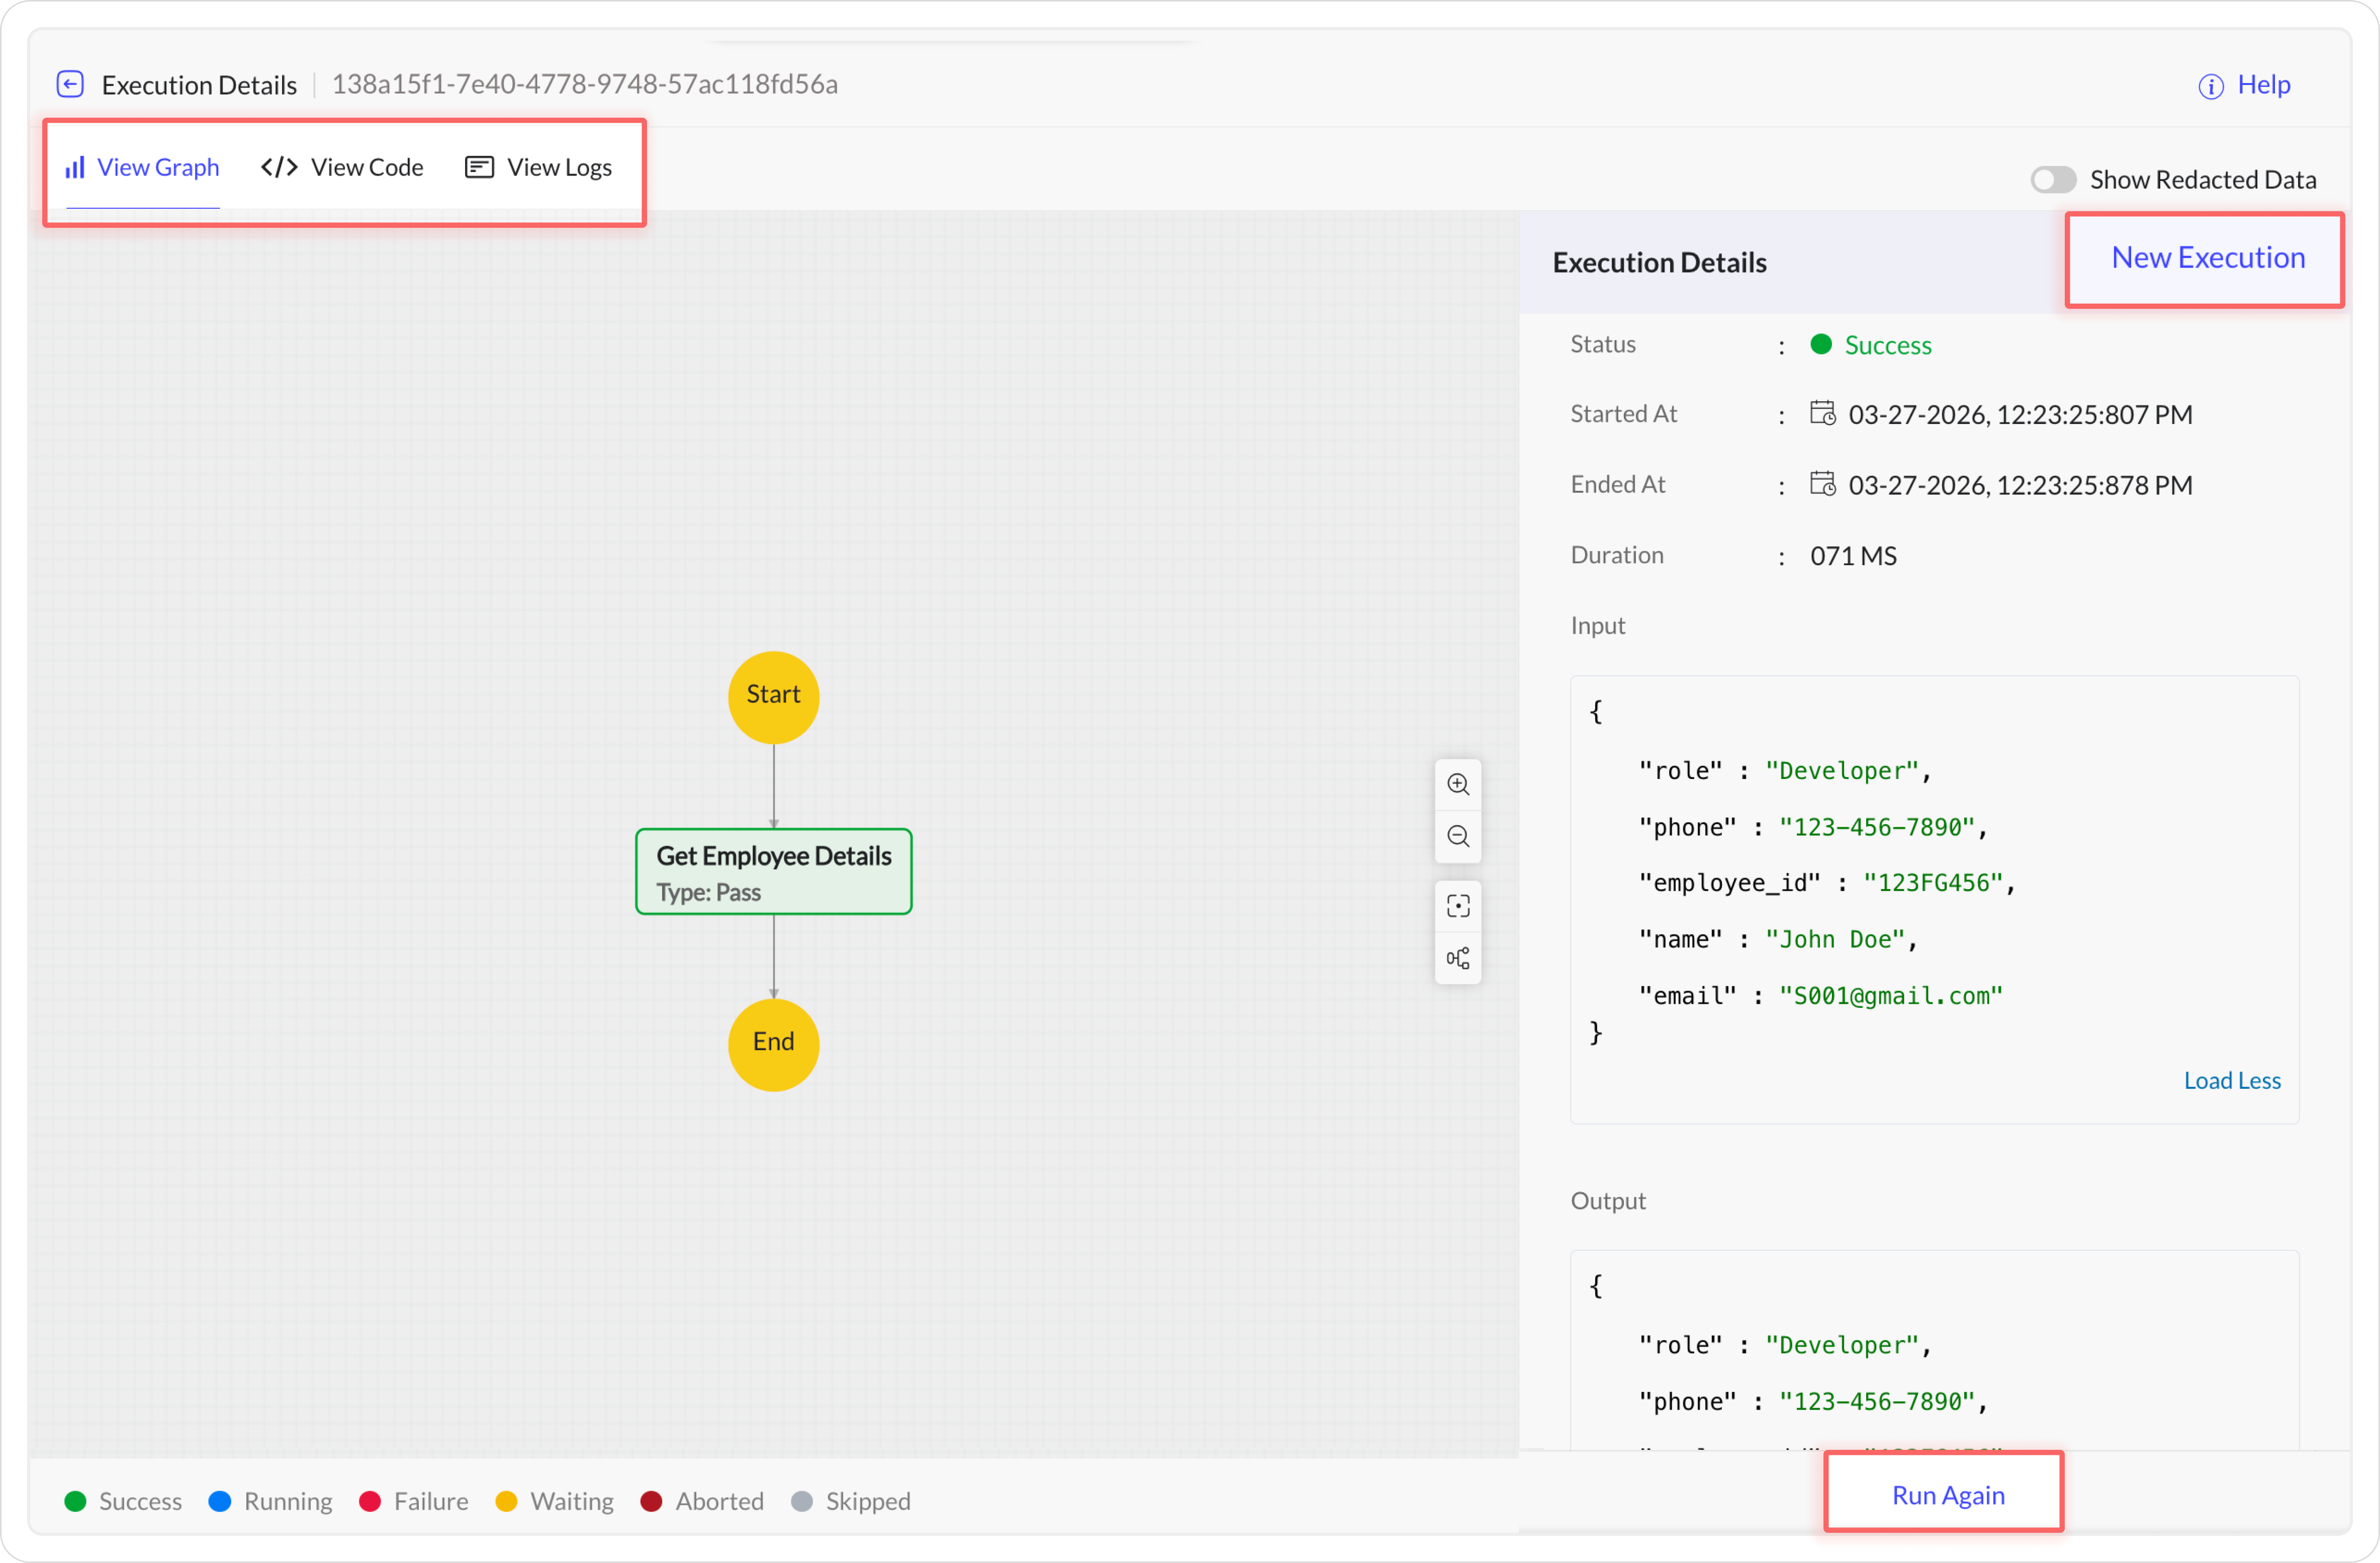Screen dimensions: 2380x1563
Task: Click the zoom in magnifier icon
Action: (x=1458, y=785)
